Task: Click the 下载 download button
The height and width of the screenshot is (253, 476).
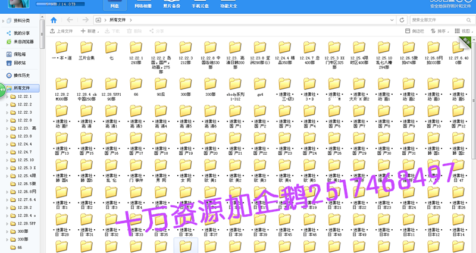Action: 112,31
